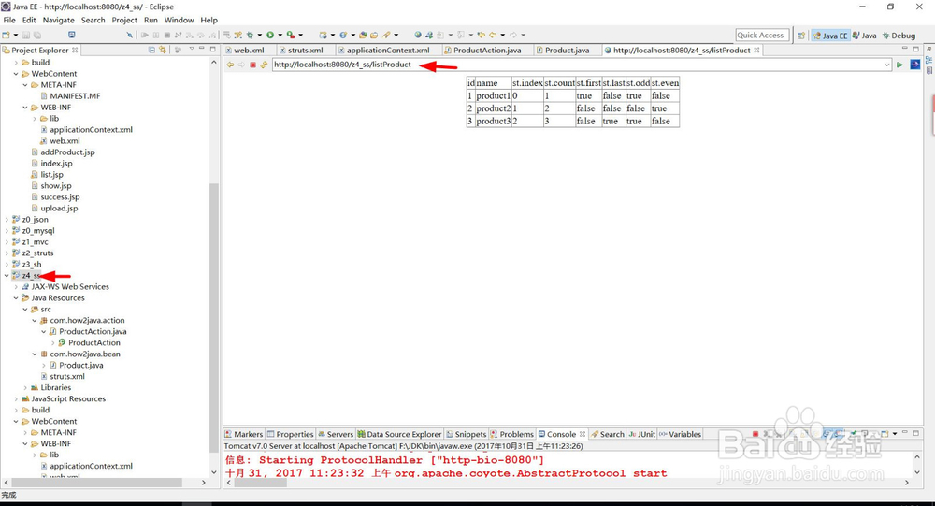
Task: Toggle Link with Editor in Project Explorer
Action: click(163, 51)
